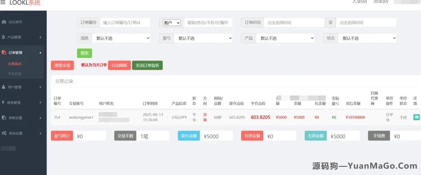421x175 pixels.
Task: Select 交易流水 submenu item
Action: pos(15,64)
